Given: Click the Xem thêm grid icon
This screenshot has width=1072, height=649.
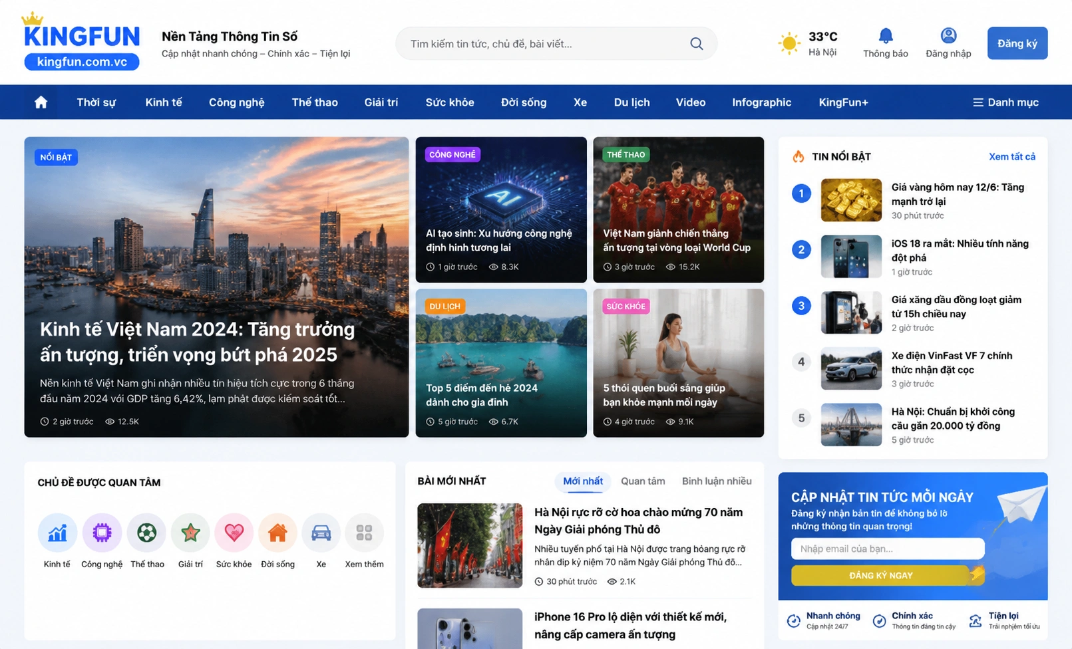Looking at the screenshot, I should pyautogui.click(x=365, y=533).
